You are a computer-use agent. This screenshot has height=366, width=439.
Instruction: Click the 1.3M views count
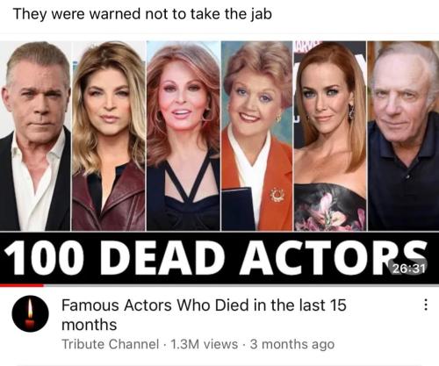click(204, 344)
